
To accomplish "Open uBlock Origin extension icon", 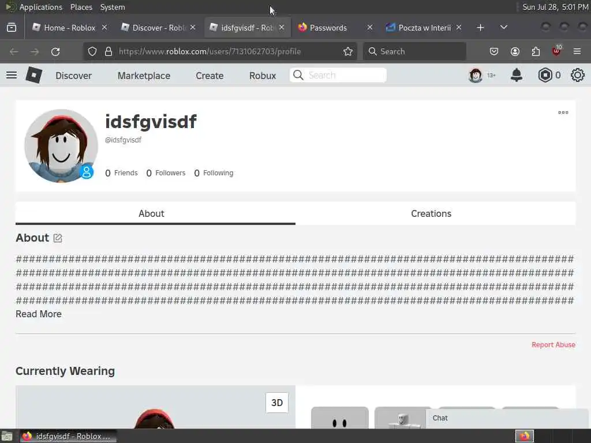I will 556,51.
